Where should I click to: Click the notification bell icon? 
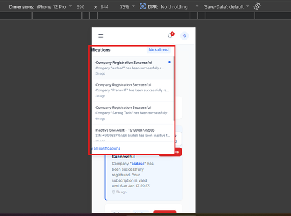[171, 36]
